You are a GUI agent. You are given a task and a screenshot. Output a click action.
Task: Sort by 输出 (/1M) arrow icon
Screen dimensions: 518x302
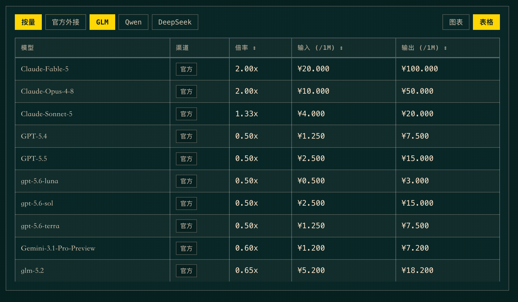pyautogui.click(x=445, y=48)
